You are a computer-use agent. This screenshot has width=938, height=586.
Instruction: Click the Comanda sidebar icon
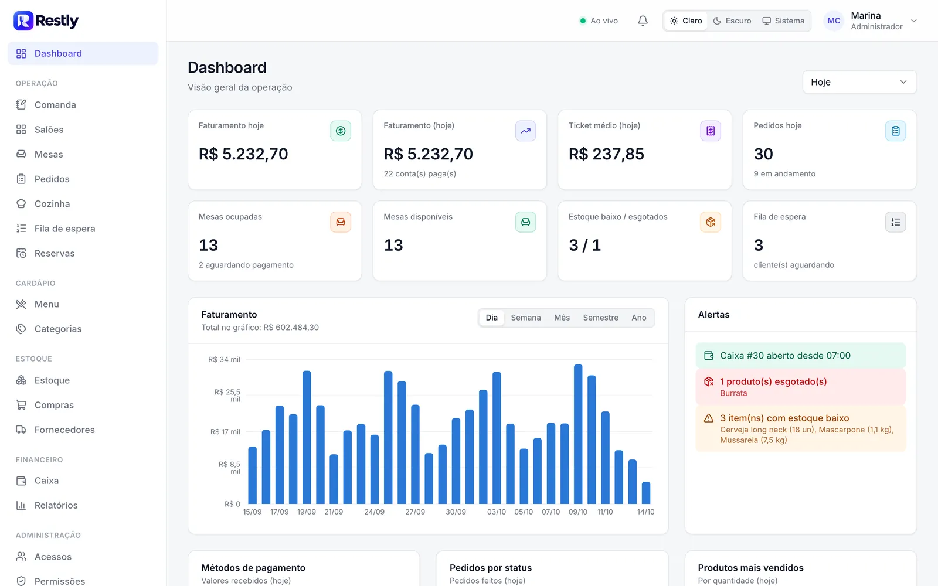pyautogui.click(x=21, y=105)
